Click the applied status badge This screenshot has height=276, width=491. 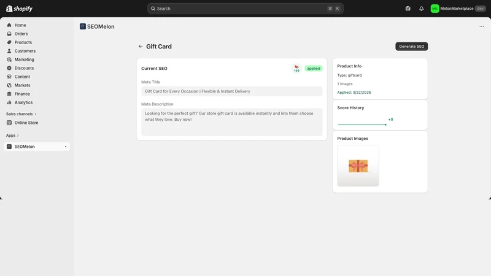pos(314,69)
